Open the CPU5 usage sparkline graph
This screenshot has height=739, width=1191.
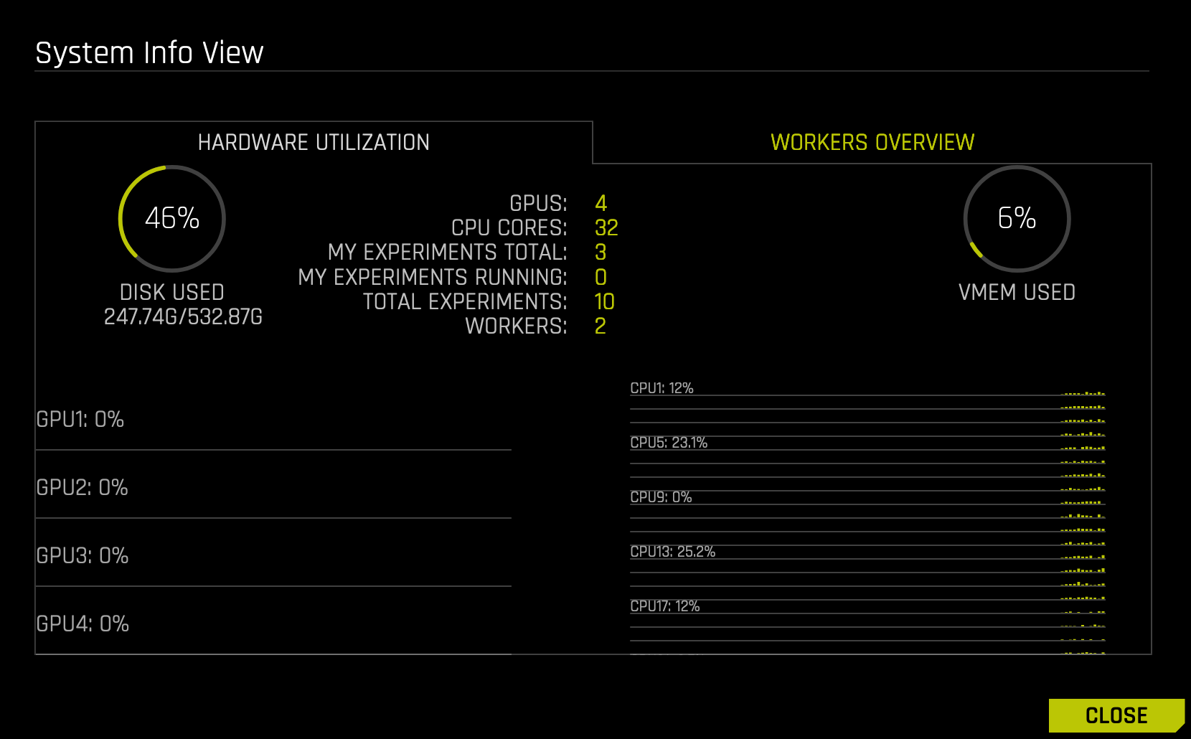668,443
